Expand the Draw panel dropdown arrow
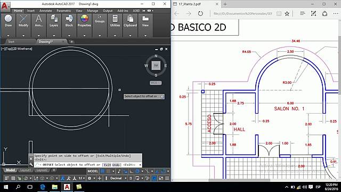Image resolution: width=341 pixels, height=192 pixels. tap(9, 36)
